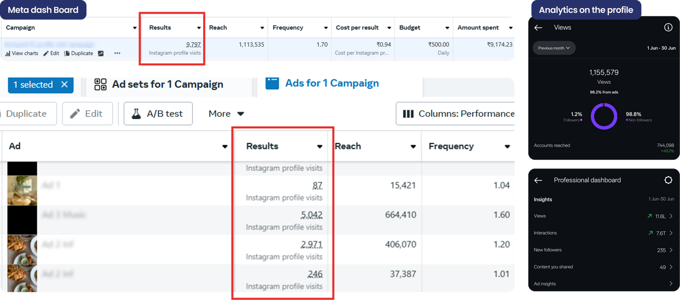
Task: Switch to Ads for 1 Campaign tab
Action: click(322, 83)
